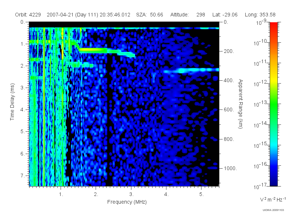Image resolution: width=292 pixels, height=219 pixels.
Task: Click the '5.' frequency tick label
Action: [x=201, y=195]
